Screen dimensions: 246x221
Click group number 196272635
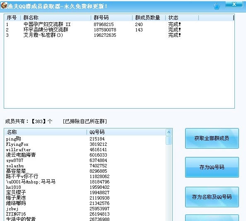click(x=105, y=35)
